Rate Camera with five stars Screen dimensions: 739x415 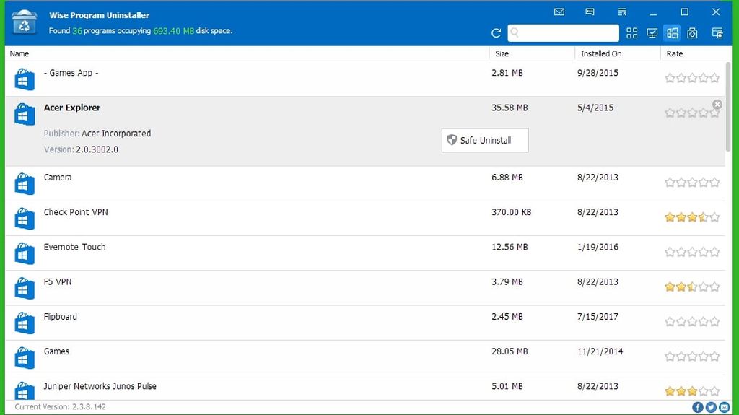[x=714, y=183]
